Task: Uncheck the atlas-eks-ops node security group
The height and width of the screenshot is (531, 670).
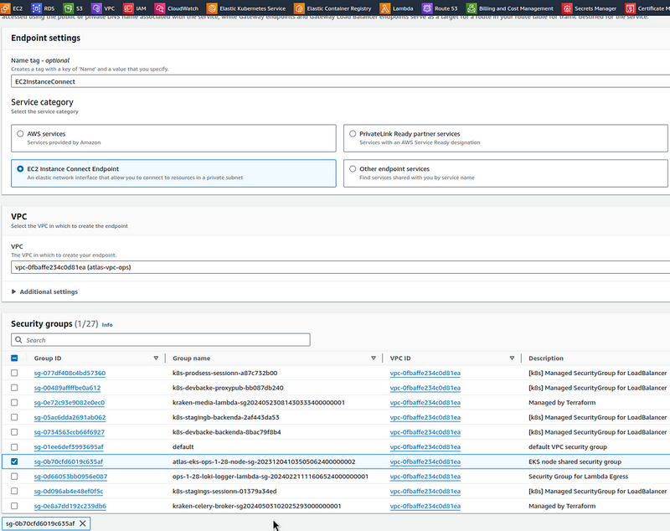Action: 13,461
